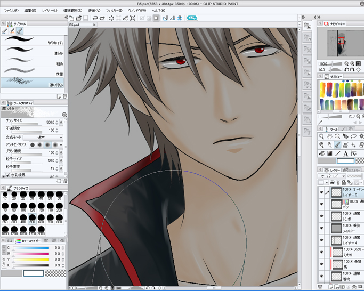The width and height of the screenshot is (364, 291).
Task: Select the 薄墨 sub tool brush
Action: coord(33,72)
